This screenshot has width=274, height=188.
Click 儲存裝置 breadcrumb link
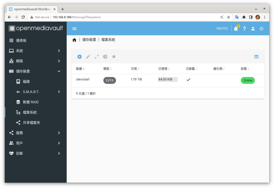(x=89, y=40)
